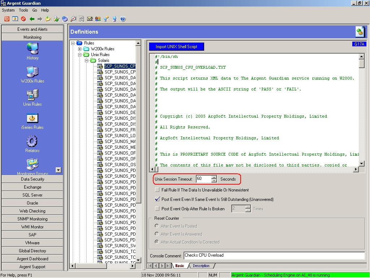
Task: Enable Fail Rule If Data Is Unavailable
Action: 157,190
